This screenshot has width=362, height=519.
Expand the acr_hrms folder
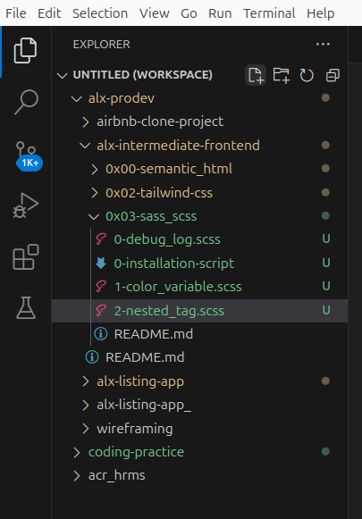pyautogui.click(x=77, y=475)
